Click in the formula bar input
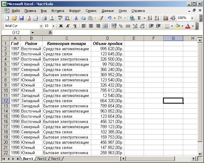The width and height of the screenshot is (204, 163). click(x=127, y=32)
